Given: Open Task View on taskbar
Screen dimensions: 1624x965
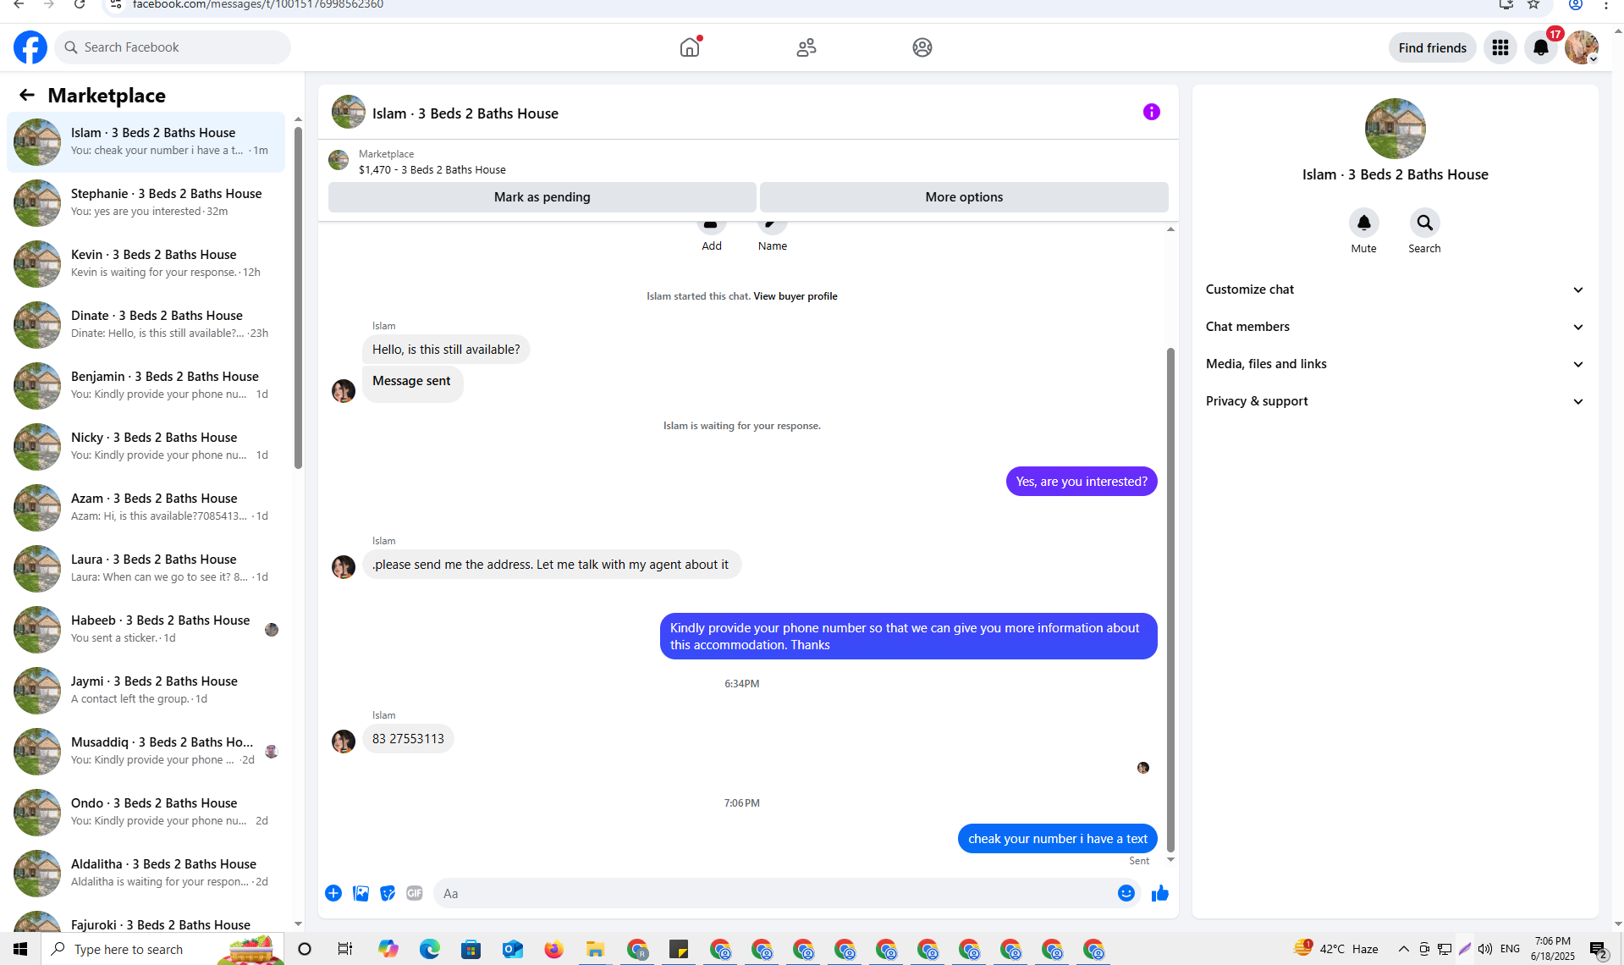Looking at the screenshot, I should pyautogui.click(x=344, y=949).
